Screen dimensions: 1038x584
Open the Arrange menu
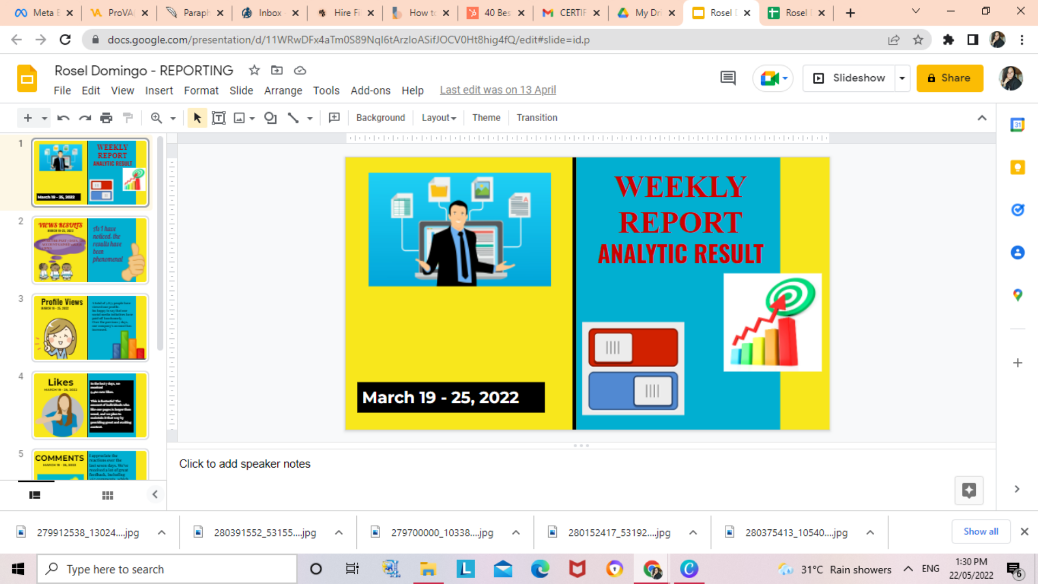(283, 90)
